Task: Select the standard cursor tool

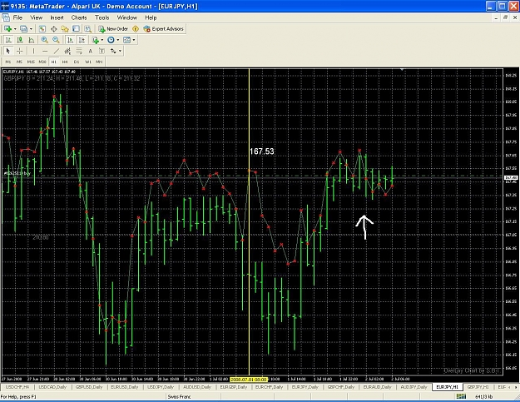Action: (8, 51)
